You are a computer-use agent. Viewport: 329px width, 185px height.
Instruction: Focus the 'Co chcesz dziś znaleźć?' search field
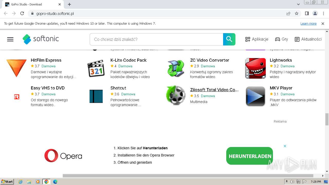pyautogui.click(x=157, y=39)
